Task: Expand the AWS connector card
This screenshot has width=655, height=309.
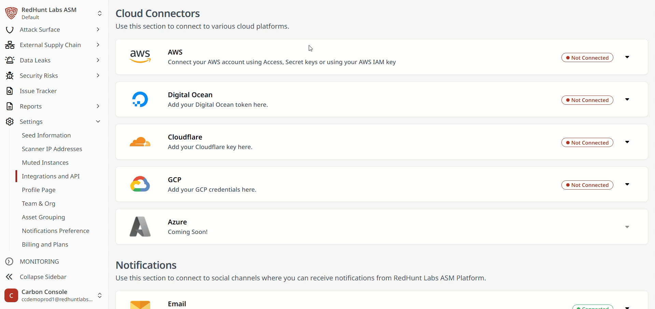Action: (x=627, y=57)
